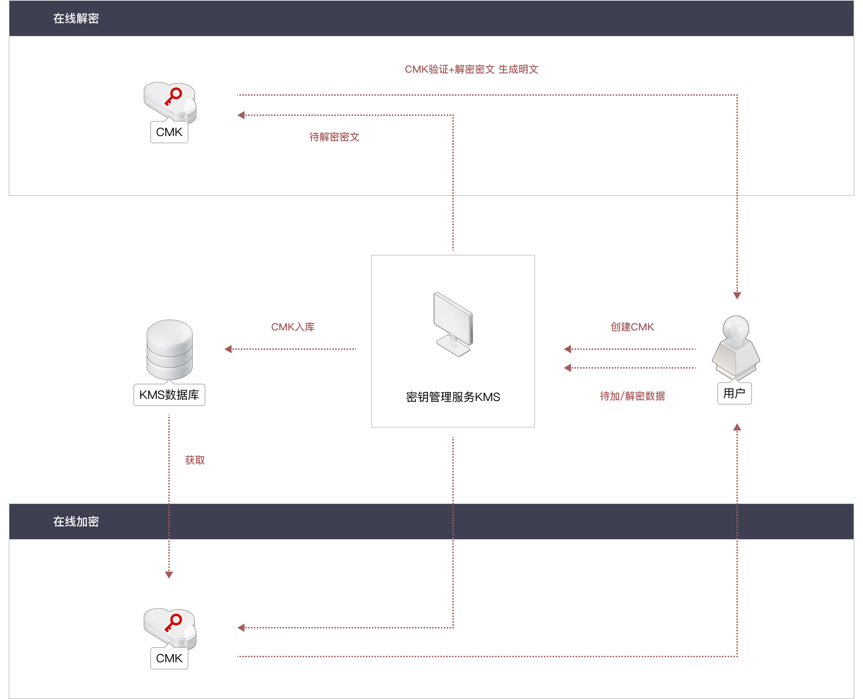Select the CMK验证+解密密文 生成明文 text
The image size is (863, 699).
pyautogui.click(x=471, y=69)
